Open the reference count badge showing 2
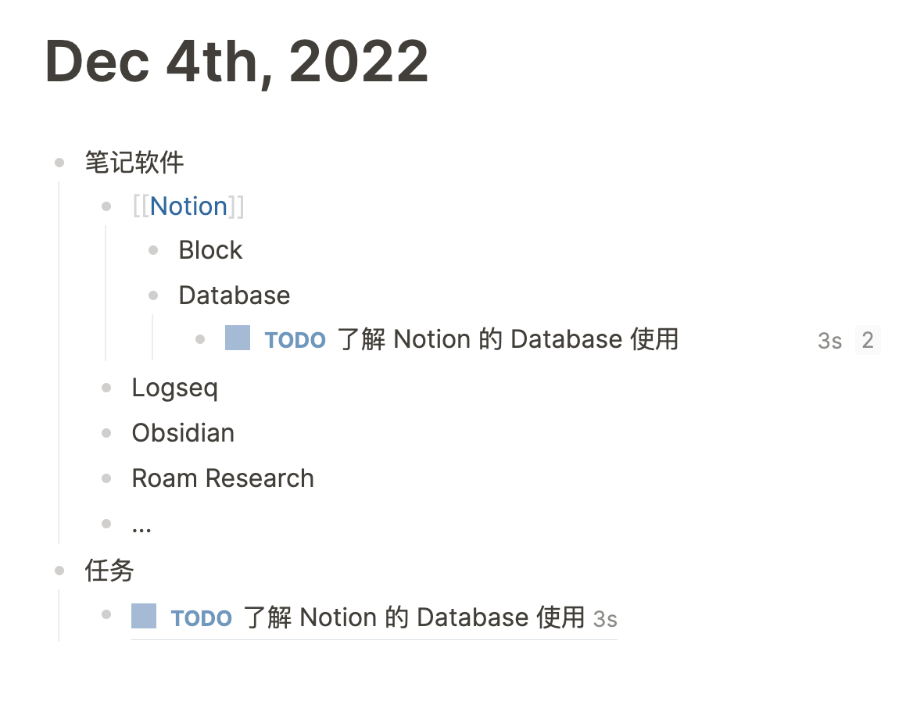 point(868,340)
